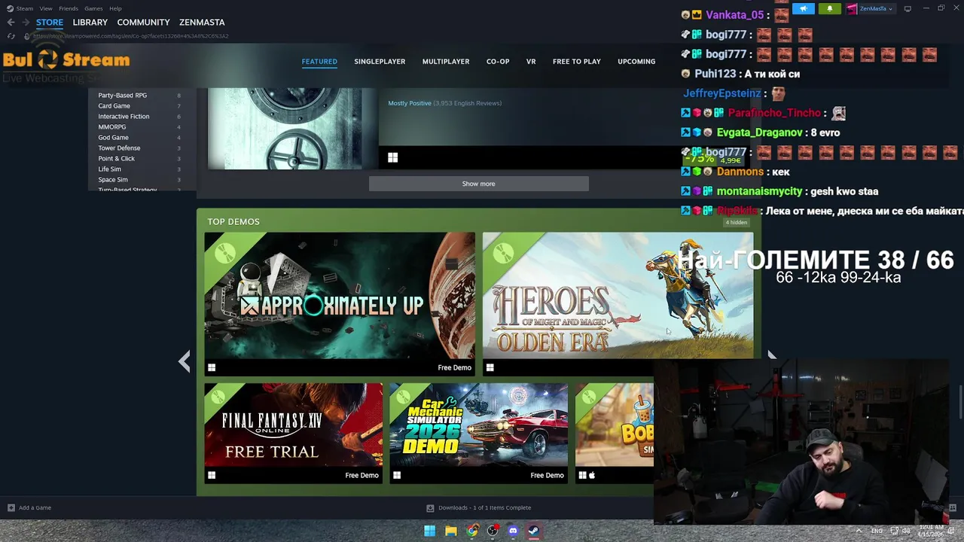The image size is (964, 542).
Task: Click the Windows platform icon under Approximately Up
Action: point(212,368)
